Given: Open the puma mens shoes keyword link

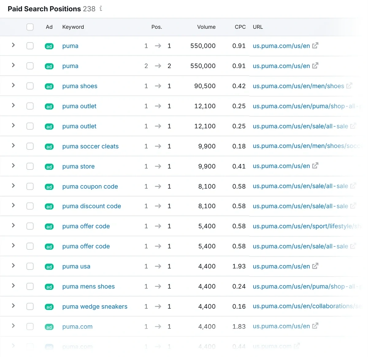Looking at the screenshot, I should tap(89, 287).
